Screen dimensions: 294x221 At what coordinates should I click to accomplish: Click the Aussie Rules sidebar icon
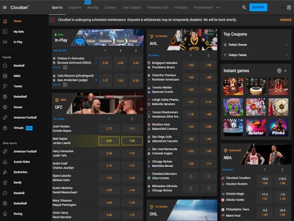[5, 162]
